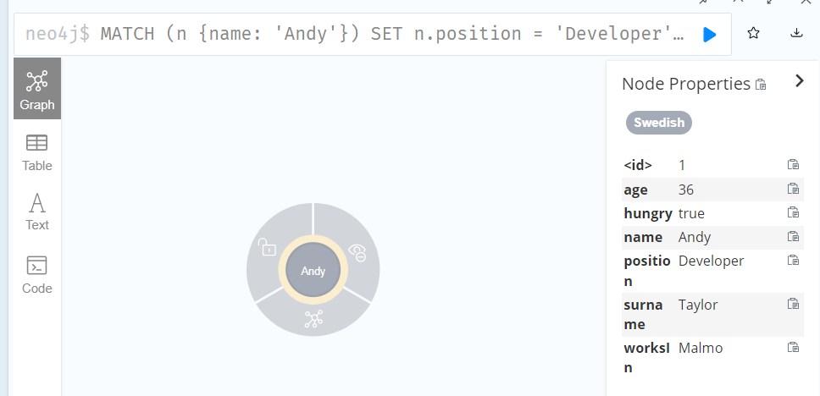Copy the worksIn Malmo value

pos(794,347)
